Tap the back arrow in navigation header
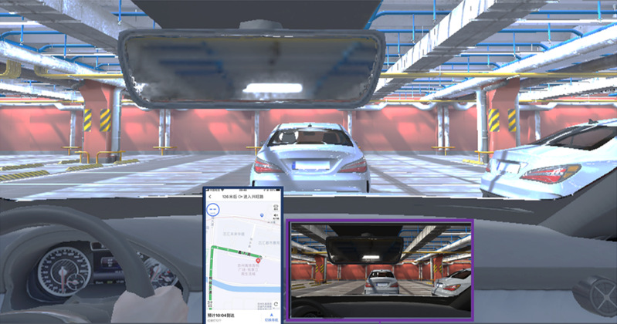 [211, 197]
